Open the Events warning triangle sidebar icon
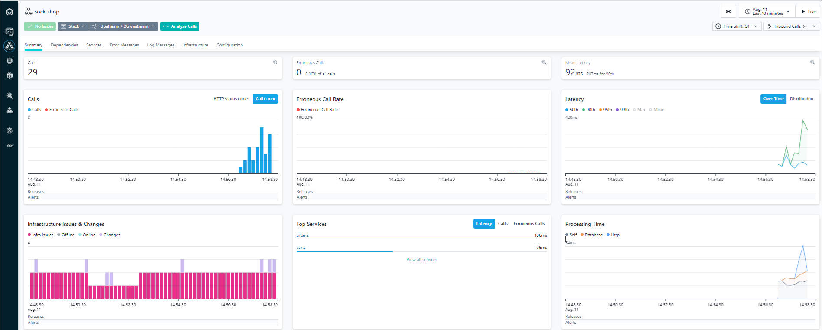This screenshot has height=330, width=822. (x=10, y=110)
